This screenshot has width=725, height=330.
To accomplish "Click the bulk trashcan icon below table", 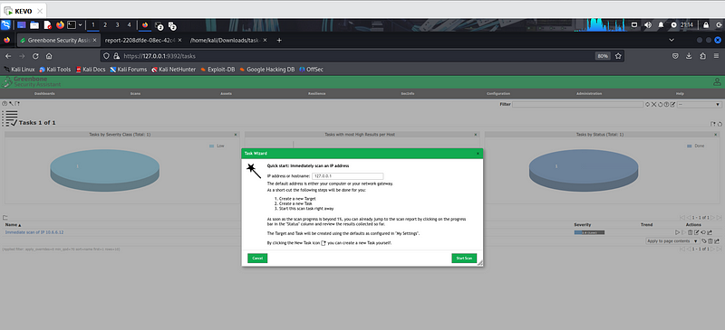I will click(710, 240).
